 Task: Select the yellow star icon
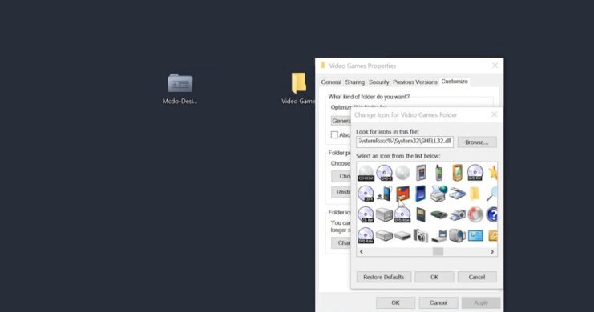[493, 173]
